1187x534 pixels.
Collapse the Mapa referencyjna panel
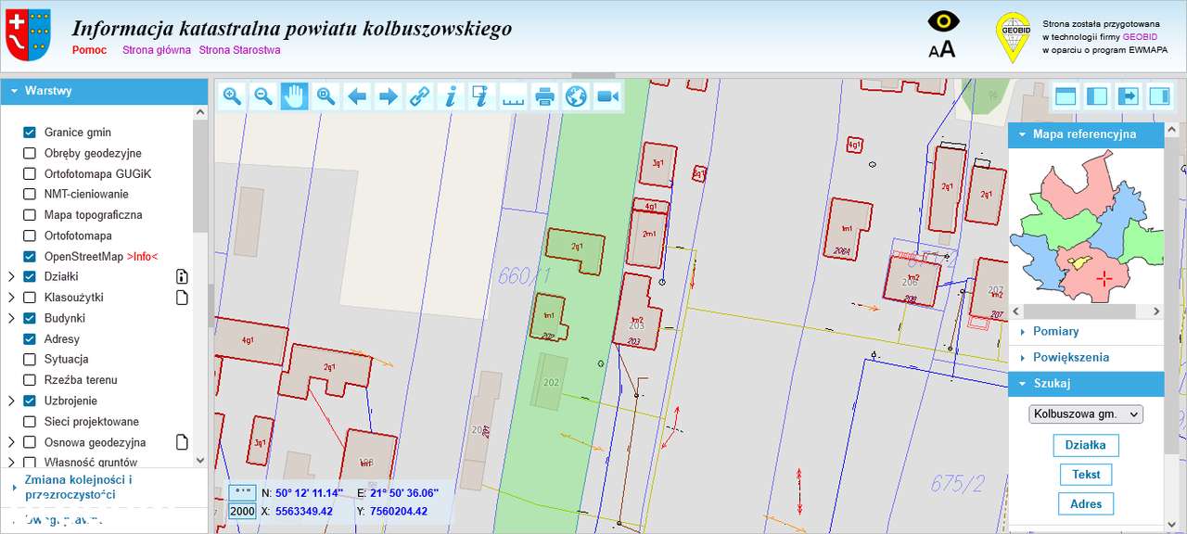pyautogui.click(x=1086, y=134)
